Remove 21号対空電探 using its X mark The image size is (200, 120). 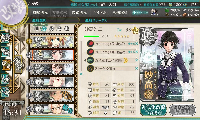(x=137, y=68)
